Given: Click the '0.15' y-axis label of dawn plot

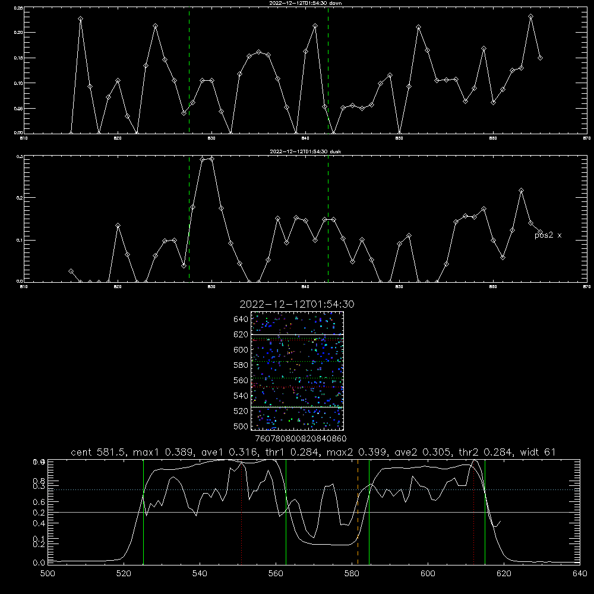Looking at the screenshot, I should [18, 58].
